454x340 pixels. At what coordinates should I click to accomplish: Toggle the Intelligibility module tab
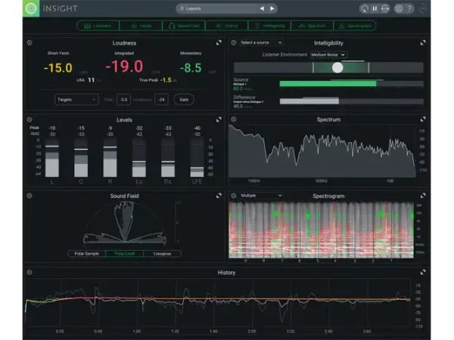tap(269, 26)
